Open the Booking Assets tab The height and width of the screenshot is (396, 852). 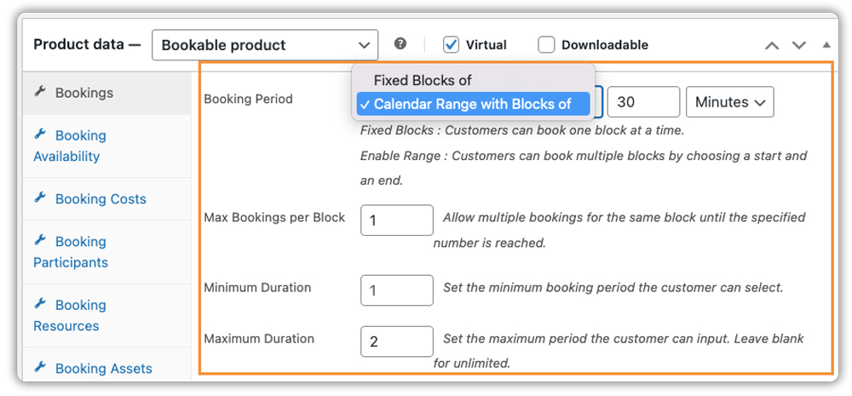coord(107,365)
